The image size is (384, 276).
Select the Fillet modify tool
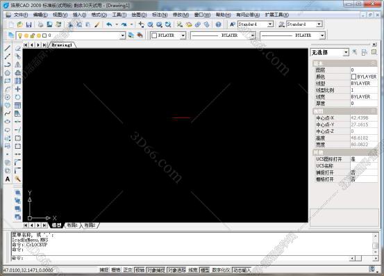coord(17,170)
